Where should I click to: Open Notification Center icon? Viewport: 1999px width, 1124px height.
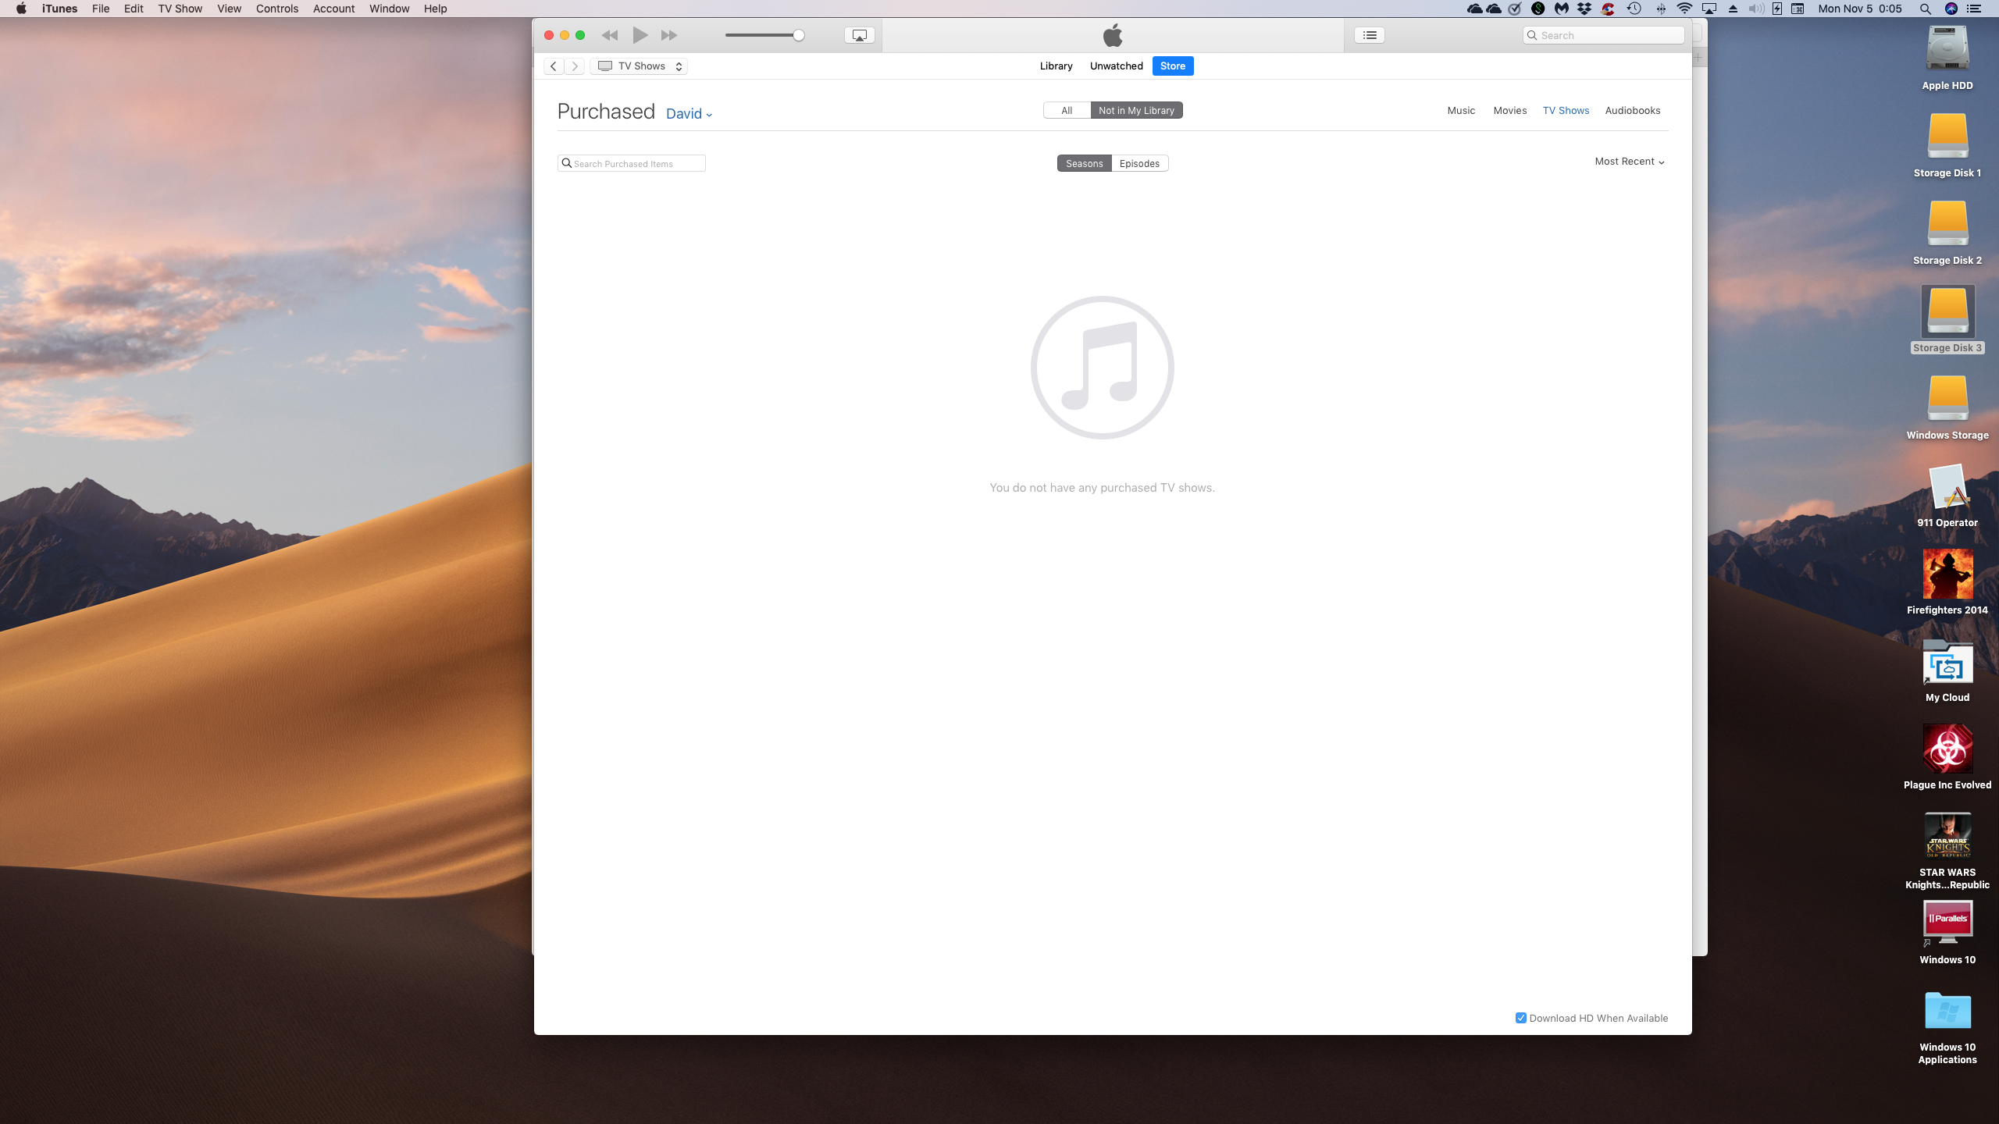tap(1974, 9)
